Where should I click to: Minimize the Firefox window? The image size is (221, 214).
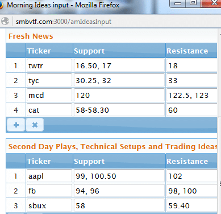[177, 3]
